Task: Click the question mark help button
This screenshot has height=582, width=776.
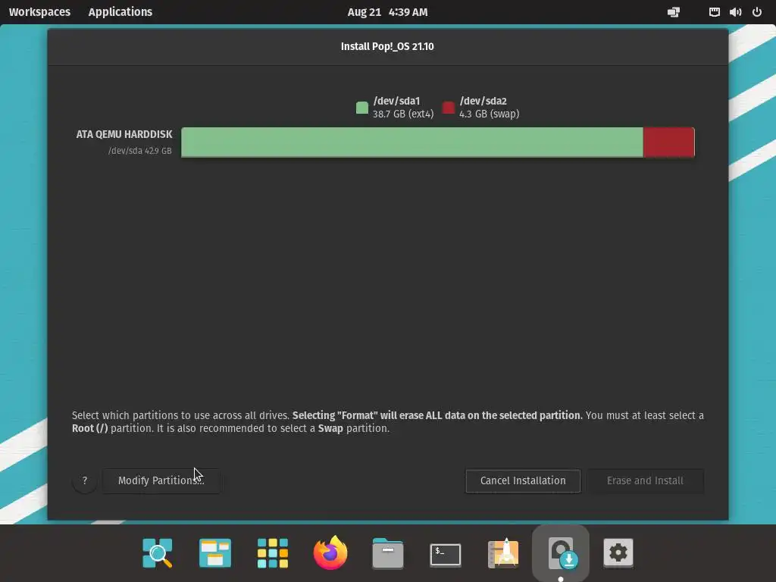Action: [x=85, y=480]
